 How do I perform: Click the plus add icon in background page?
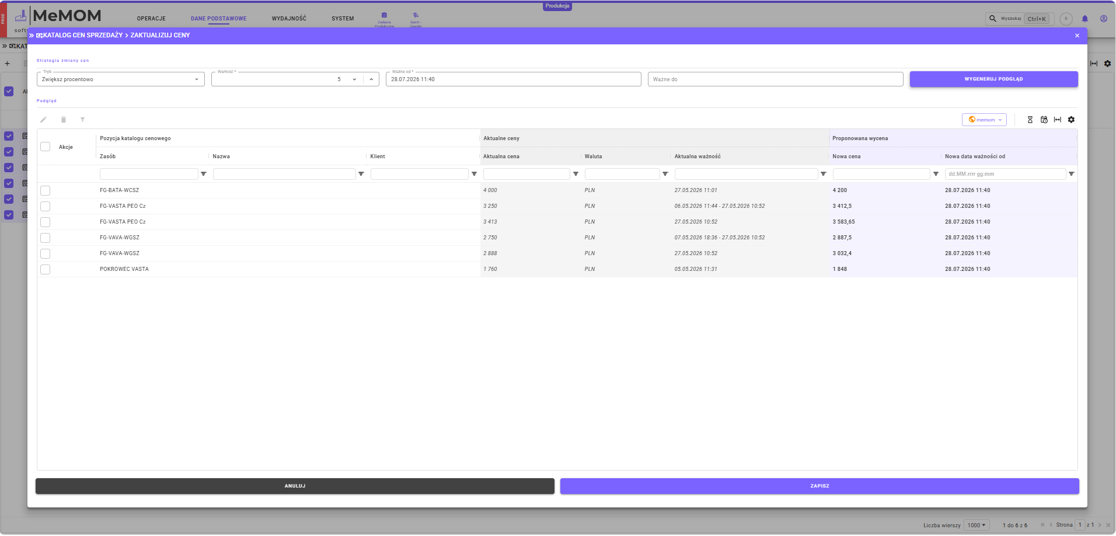8,64
